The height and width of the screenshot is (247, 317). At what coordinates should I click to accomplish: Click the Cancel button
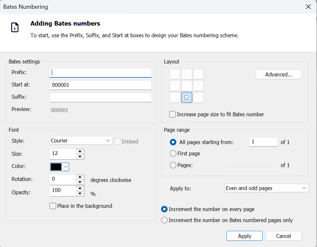(x=283, y=236)
